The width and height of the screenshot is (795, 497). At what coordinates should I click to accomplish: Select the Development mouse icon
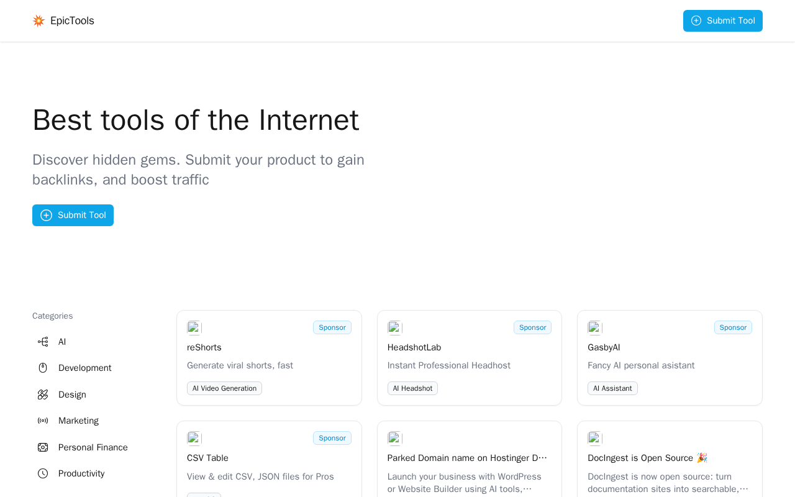click(x=43, y=368)
